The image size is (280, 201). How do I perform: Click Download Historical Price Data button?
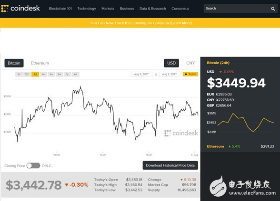coord(170,165)
